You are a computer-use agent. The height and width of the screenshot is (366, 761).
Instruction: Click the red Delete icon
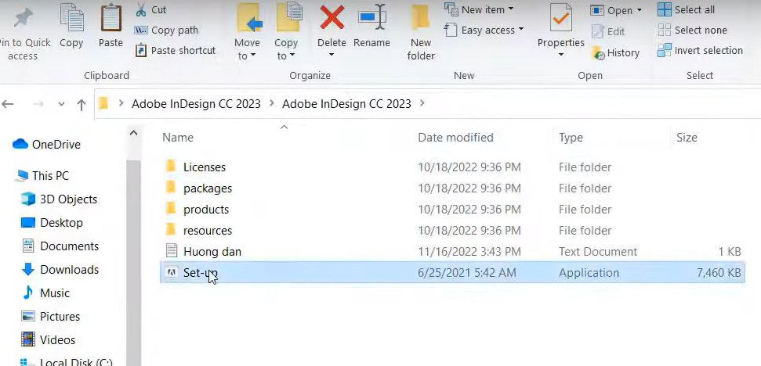pyautogui.click(x=332, y=19)
